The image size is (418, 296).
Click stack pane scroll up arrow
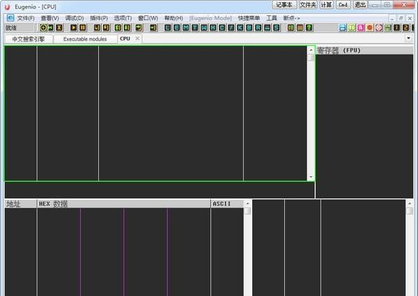click(x=410, y=203)
